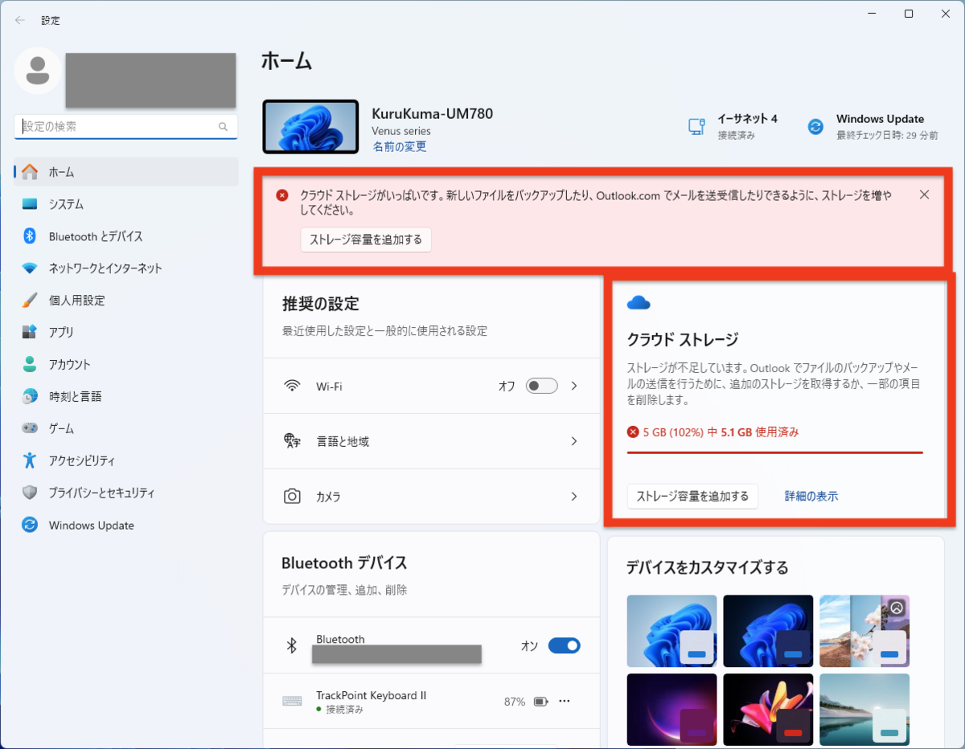Click the Wi-Fi icon in recommended settings
965x749 pixels.
[x=293, y=386]
